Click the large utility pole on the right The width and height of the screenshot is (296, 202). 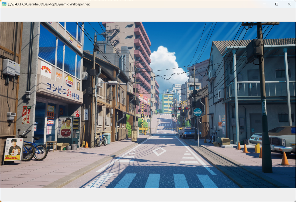tap(263, 104)
